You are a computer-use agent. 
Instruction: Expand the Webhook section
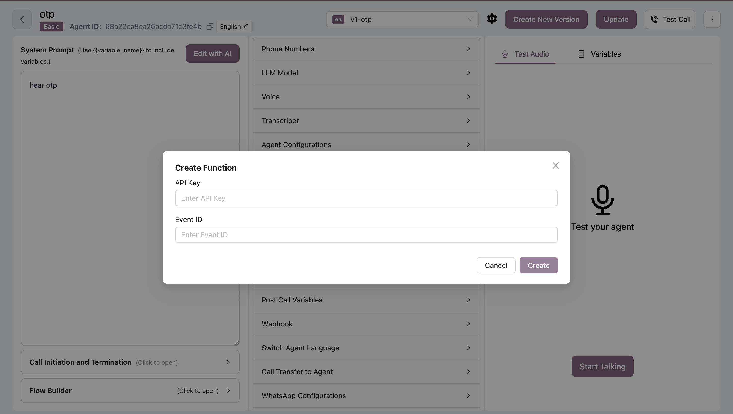click(x=366, y=324)
